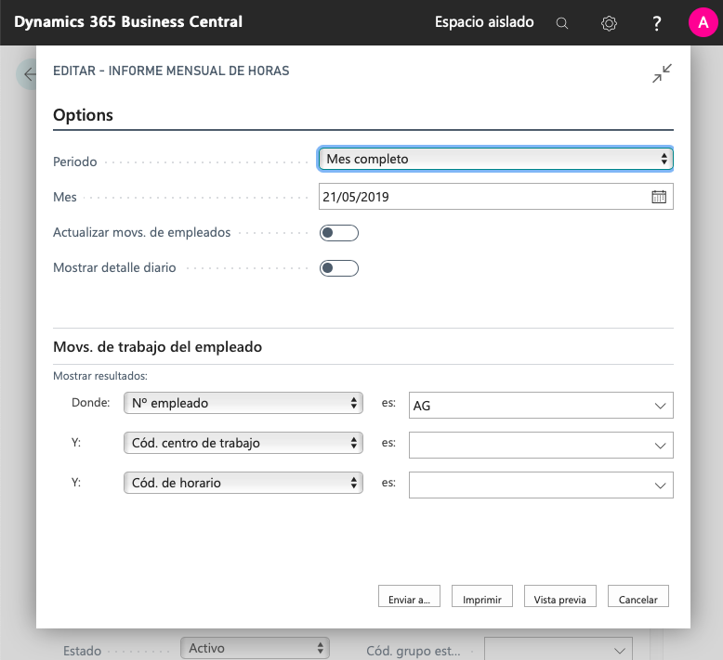Screen dimensions: 723x660
Task: Expand the Nº empleado filter field selector
Action: (x=243, y=404)
